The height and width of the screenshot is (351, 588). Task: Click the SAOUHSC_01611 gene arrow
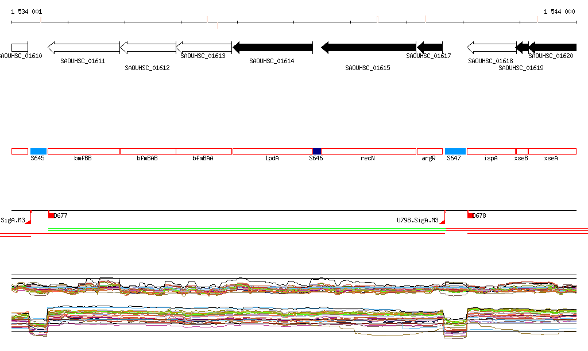84,48
